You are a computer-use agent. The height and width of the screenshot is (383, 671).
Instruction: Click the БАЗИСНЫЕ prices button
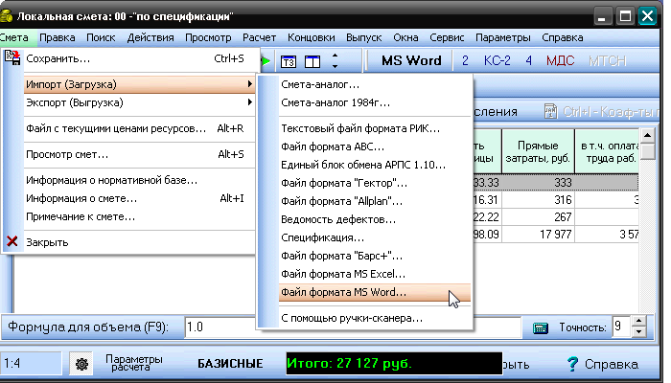(230, 364)
